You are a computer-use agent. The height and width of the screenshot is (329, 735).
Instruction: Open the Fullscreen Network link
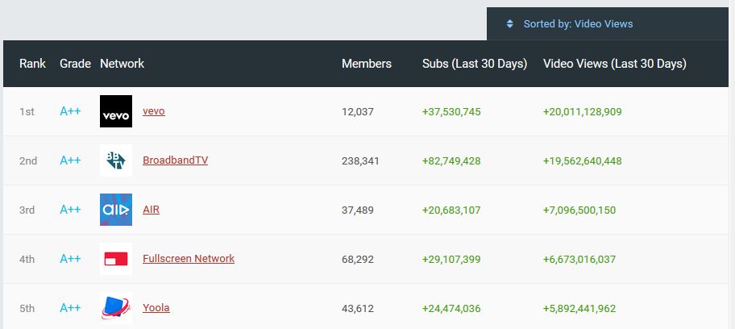point(189,259)
